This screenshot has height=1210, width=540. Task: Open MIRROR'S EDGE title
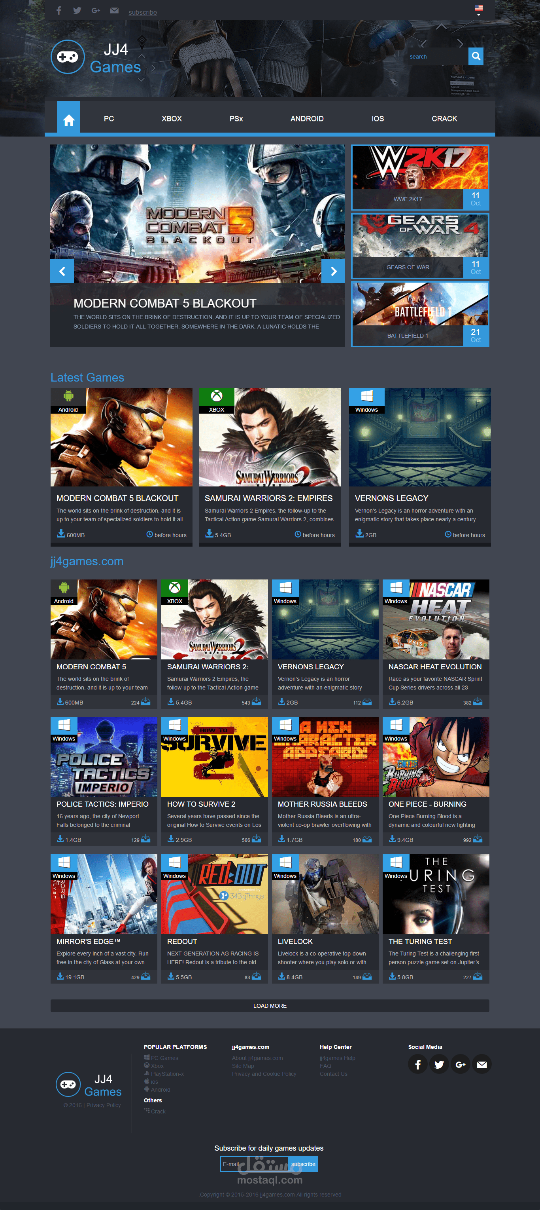[x=88, y=941]
